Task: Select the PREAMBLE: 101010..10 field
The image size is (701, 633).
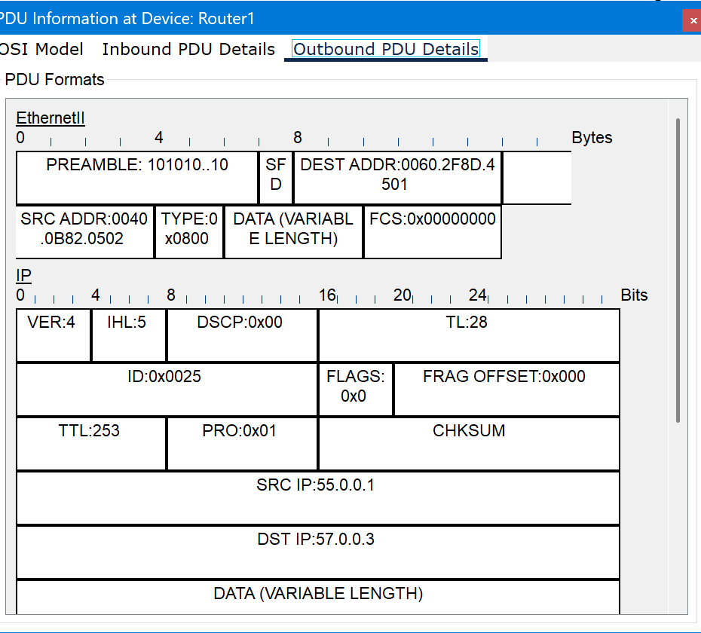Action: (137, 178)
